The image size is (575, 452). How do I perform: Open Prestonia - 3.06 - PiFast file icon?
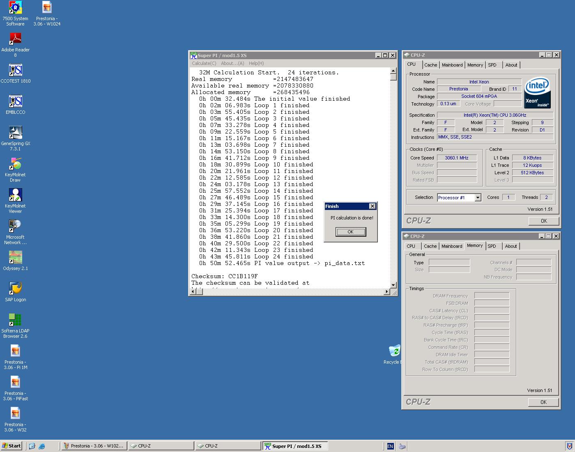click(15, 388)
